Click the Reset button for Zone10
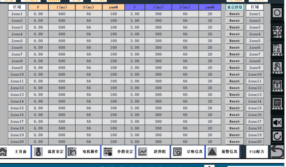The image size is (286, 167). [x=234, y=74]
